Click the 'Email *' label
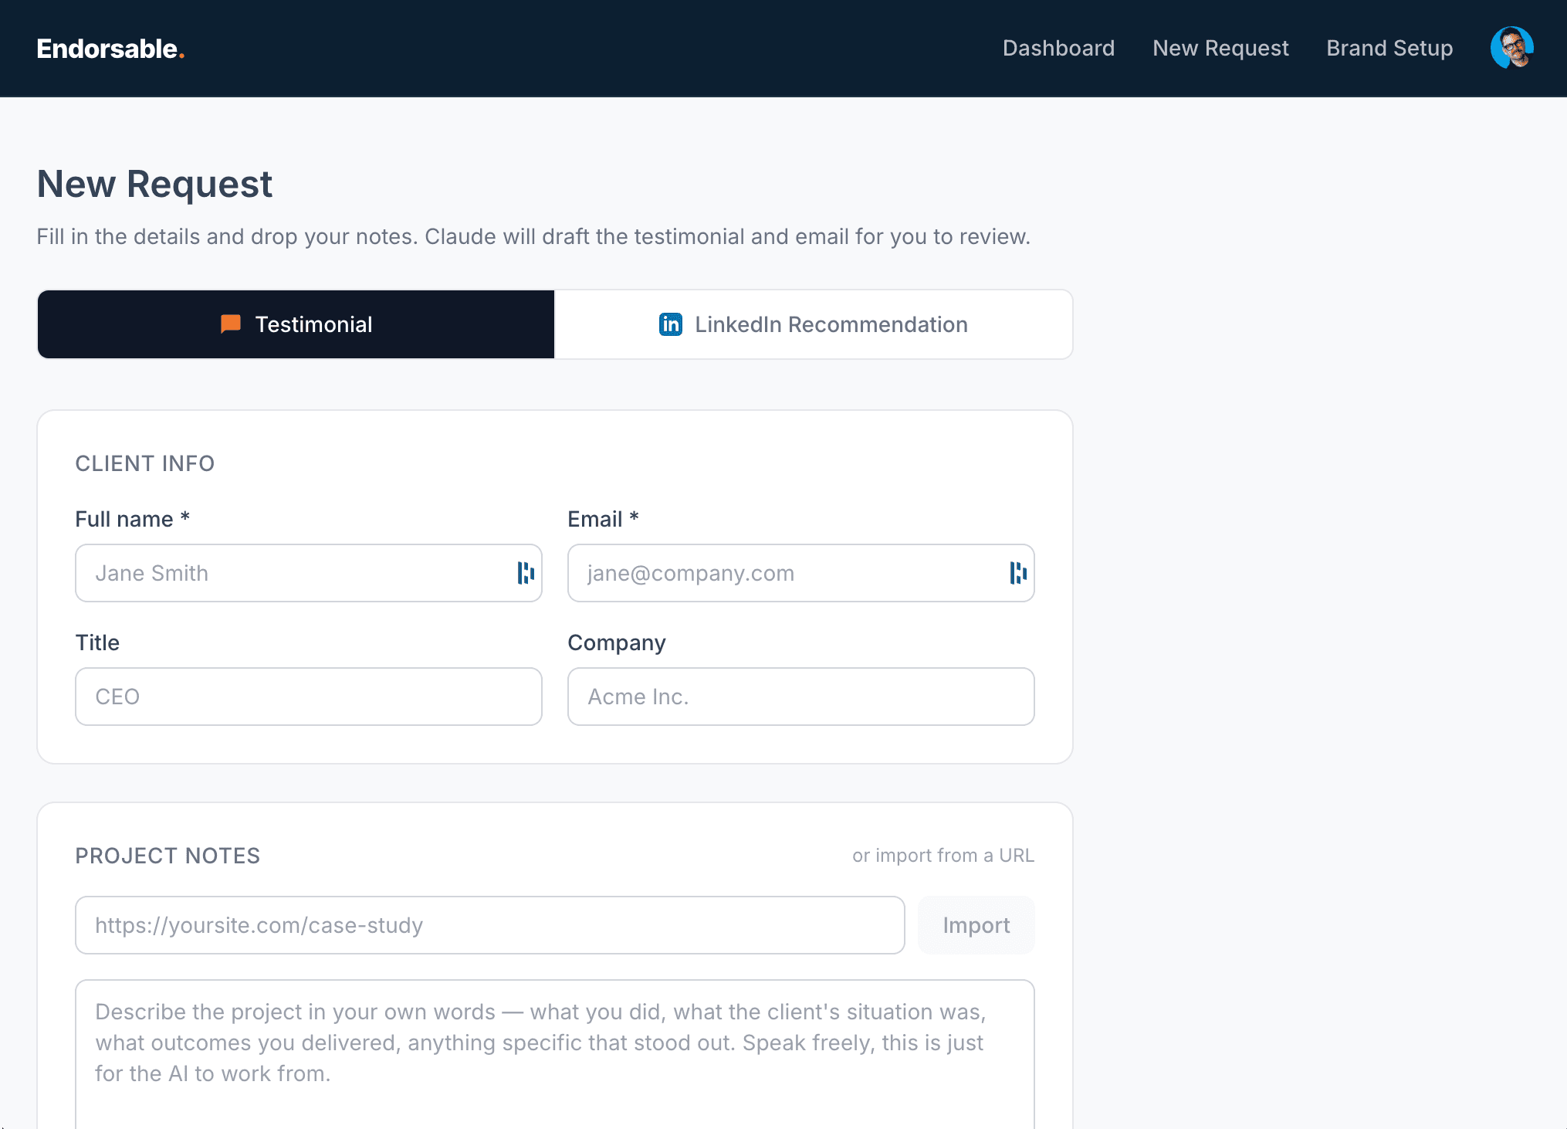This screenshot has height=1129, width=1567. (604, 519)
